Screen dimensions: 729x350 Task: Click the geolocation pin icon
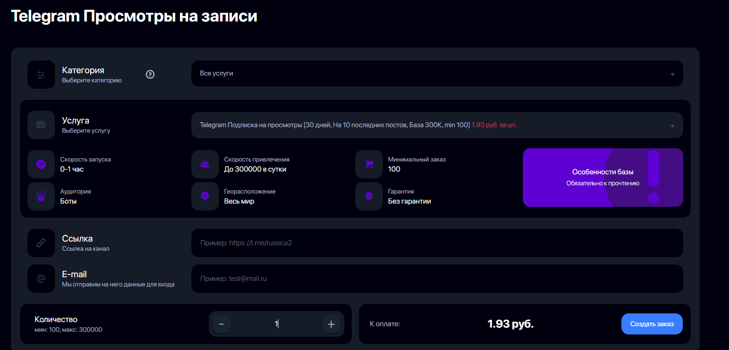(x=205, y=196)
